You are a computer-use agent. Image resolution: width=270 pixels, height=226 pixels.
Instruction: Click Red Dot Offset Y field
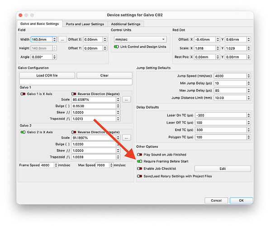[x=236, y=39]
